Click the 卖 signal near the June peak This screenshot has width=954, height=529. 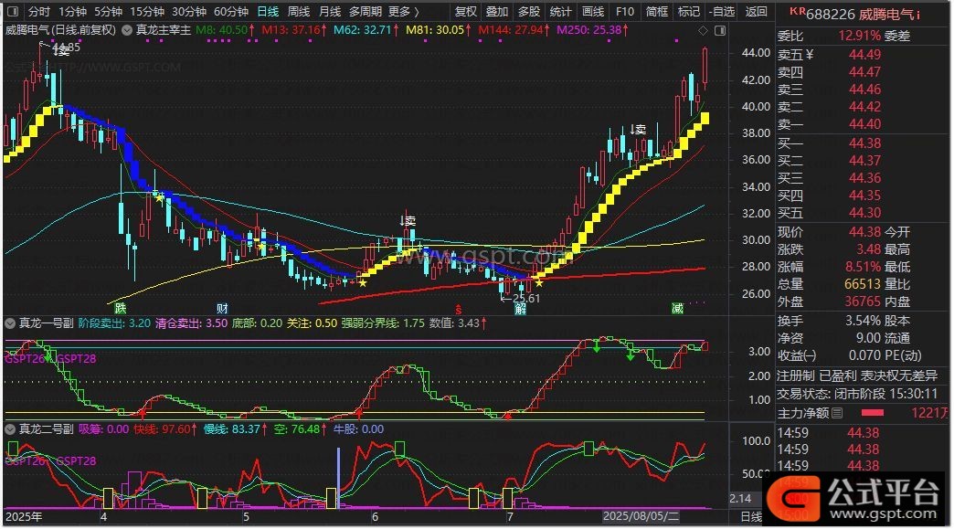point(408,221)
